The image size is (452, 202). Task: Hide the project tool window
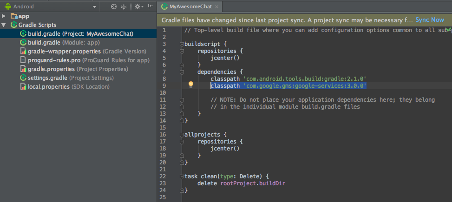coord(151,7)
